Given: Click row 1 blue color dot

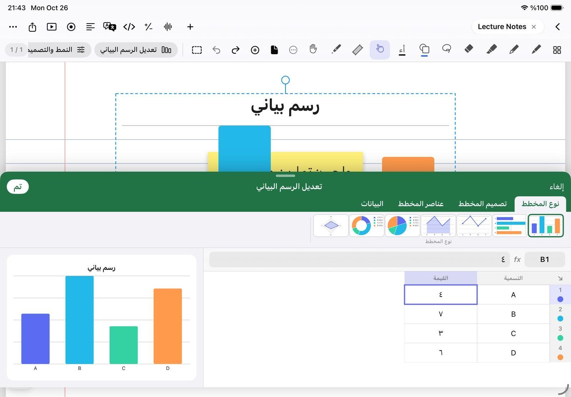Looking at the screenshot, I should pyautogui.click(x=560, y=299).
